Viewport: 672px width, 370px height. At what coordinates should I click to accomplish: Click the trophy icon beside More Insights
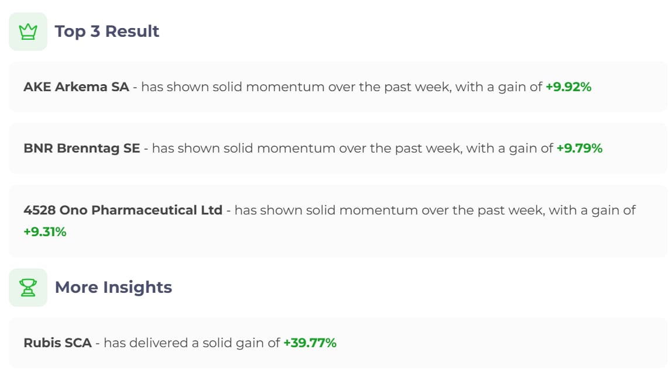click(x=28, y=288)
